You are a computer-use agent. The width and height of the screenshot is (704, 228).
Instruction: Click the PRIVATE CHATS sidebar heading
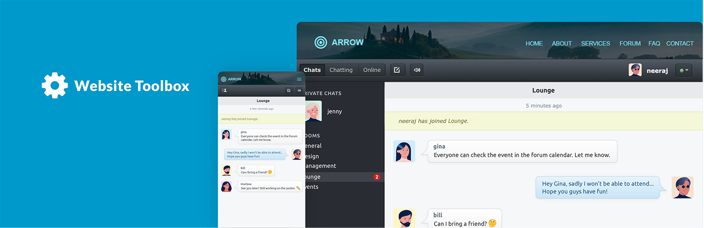(x=322, y=93)
